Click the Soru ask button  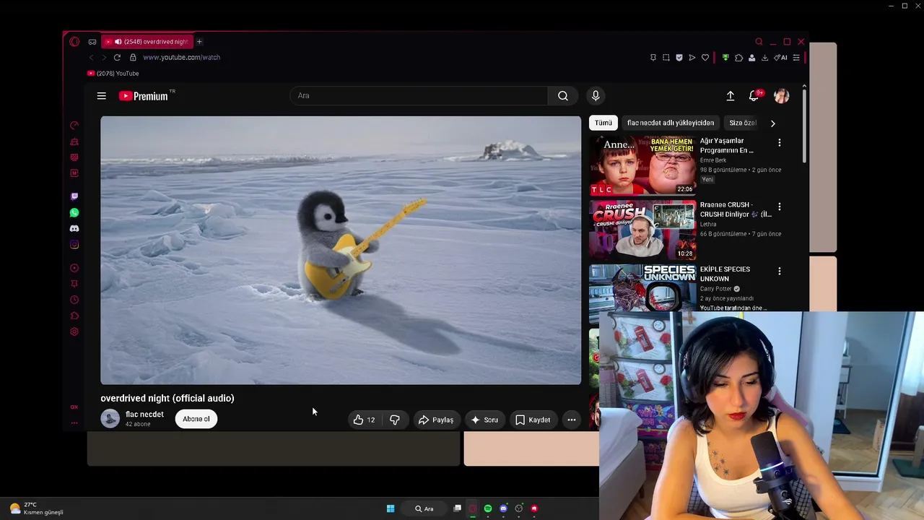tap(484, 420)
